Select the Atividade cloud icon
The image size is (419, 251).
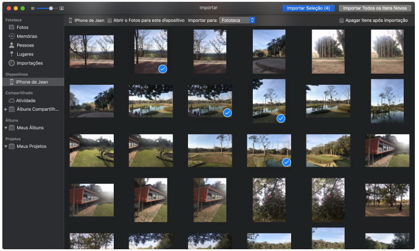(x=11, y=101)
